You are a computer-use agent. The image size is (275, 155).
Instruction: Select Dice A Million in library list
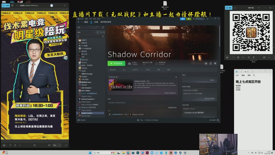(86, 91)
